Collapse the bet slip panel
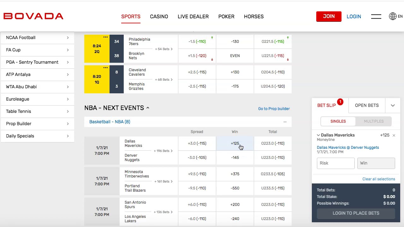Viewport: 404px width, 227px height. (x=393, y=105)
